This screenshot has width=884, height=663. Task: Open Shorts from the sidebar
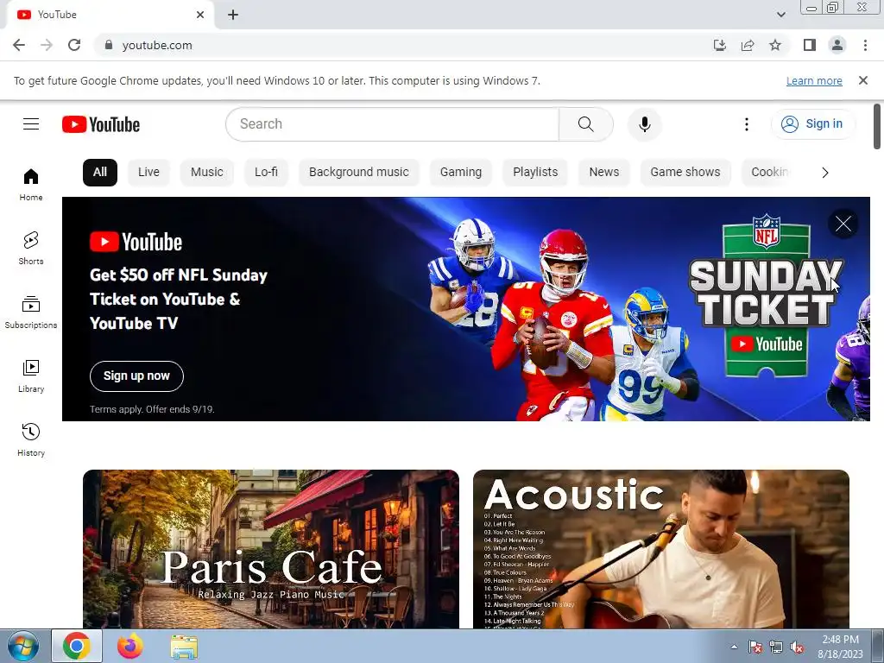click(x=31, y=249)
